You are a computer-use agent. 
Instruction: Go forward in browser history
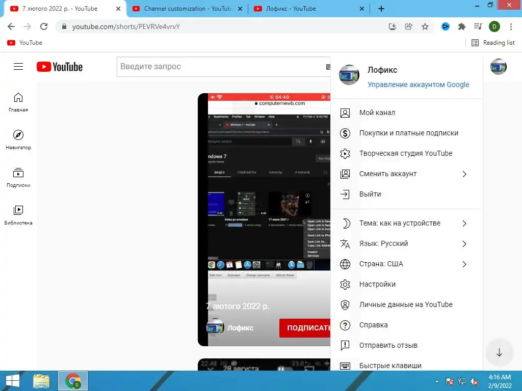(28, 26)
